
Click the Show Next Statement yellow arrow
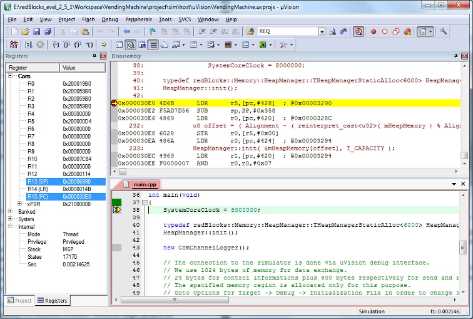tap(104, 44)
